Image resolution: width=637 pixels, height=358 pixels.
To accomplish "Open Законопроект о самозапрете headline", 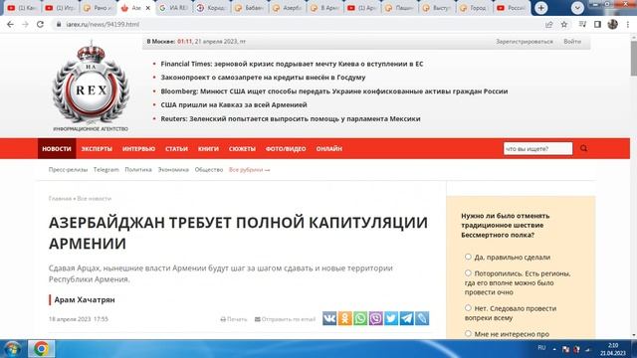I will (x=263, y=78).
